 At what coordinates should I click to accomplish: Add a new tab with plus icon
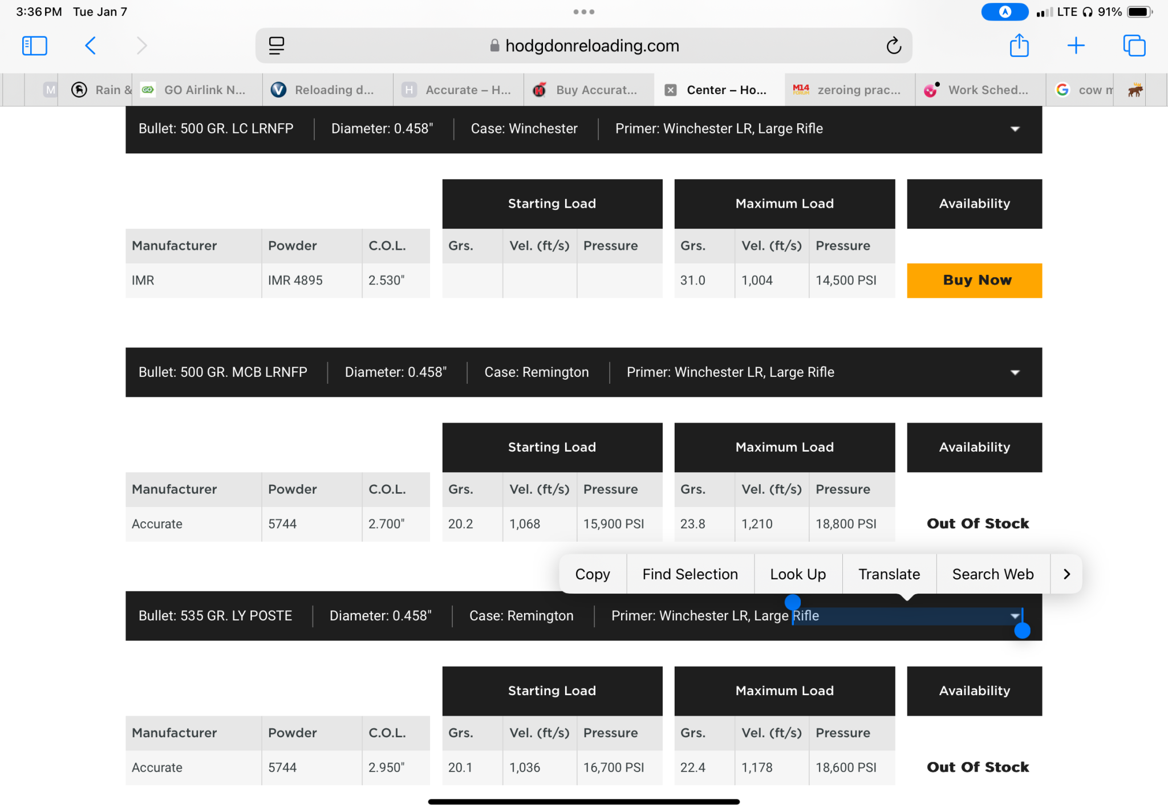pyautogui.click(x=1076, y=46)
